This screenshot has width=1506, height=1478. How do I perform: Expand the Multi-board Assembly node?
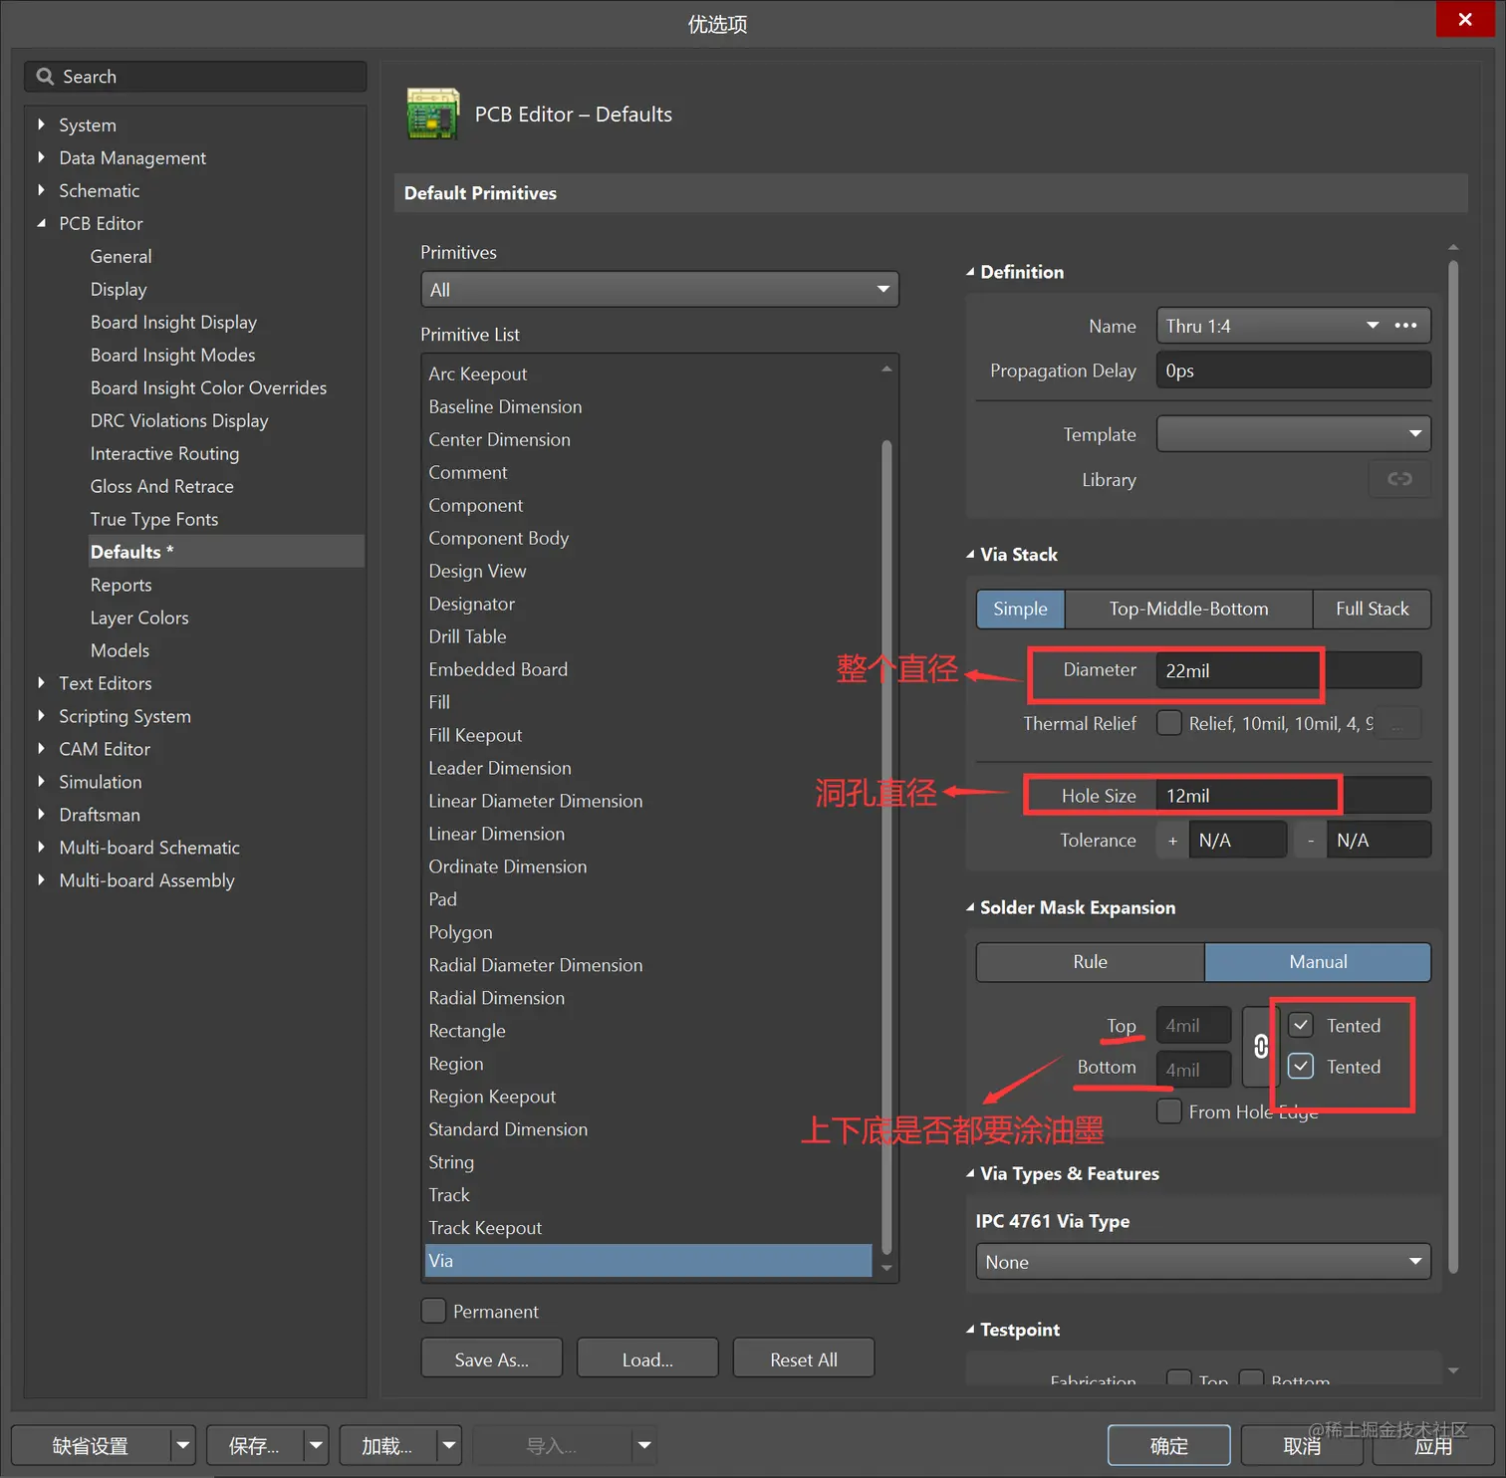(41, 880)
